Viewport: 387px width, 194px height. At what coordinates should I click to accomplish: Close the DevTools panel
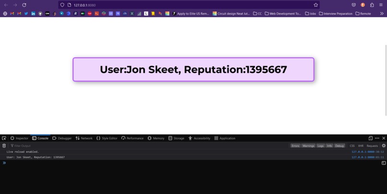(384, 138)
